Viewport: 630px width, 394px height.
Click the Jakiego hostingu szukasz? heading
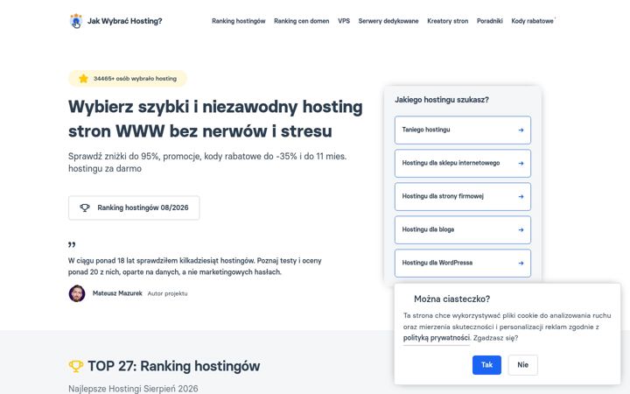(442, 100)
